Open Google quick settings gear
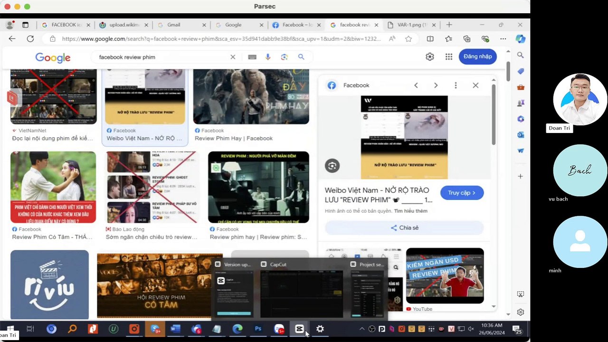This screenshot has height=342, width=608. [x=430, y=57]
